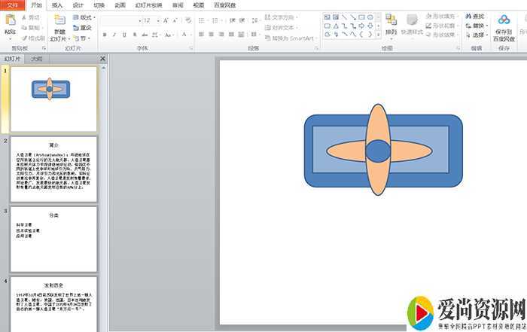Switch to the Insert (插入) ribbon tab
This screenshot has height=332, width=527.
coord(57,5)
